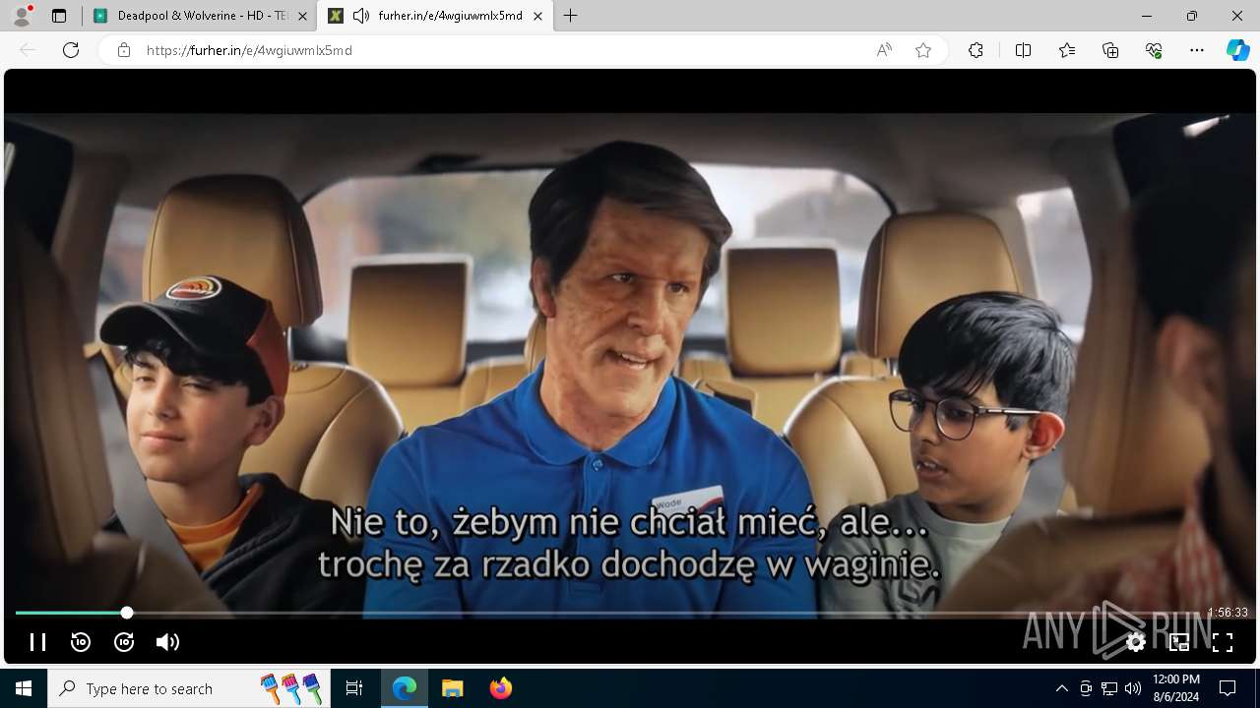
Task: Open the taskbar clock and date
Action: tap(1175, 688)
